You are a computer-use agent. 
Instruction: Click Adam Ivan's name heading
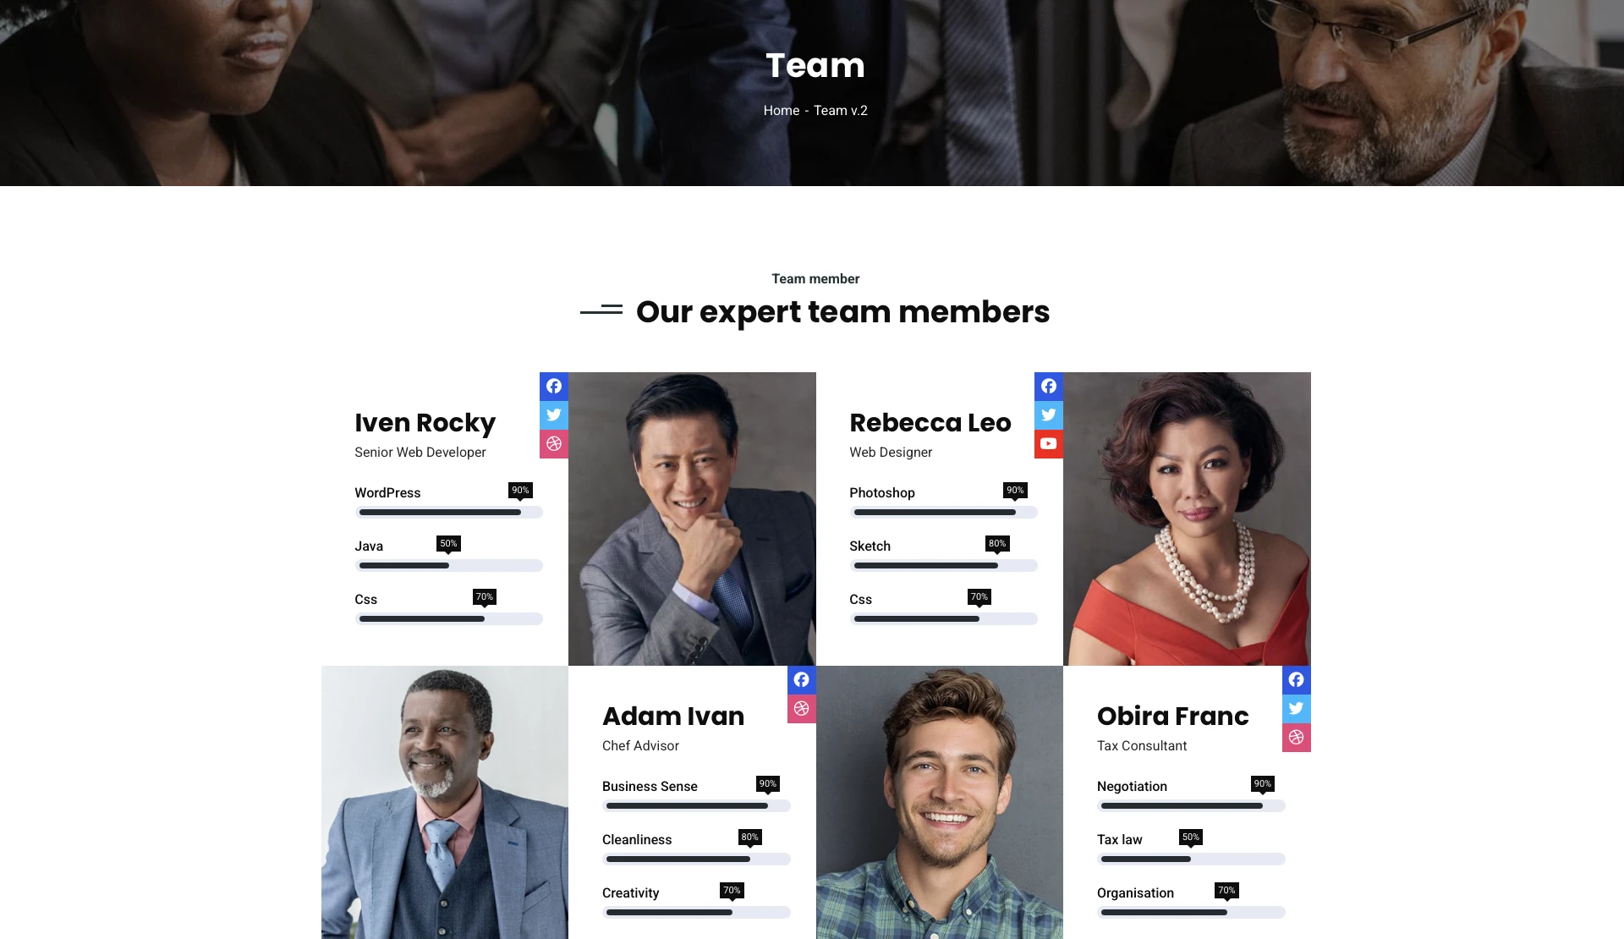[673, 717]
